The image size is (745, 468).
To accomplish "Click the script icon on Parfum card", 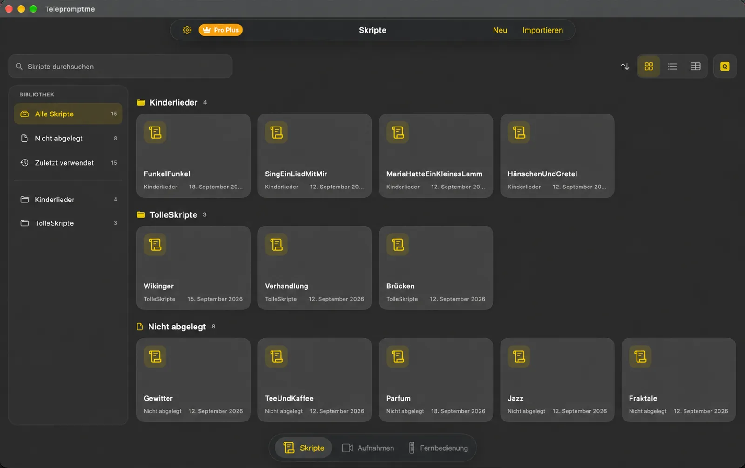I will coord(398,357).
